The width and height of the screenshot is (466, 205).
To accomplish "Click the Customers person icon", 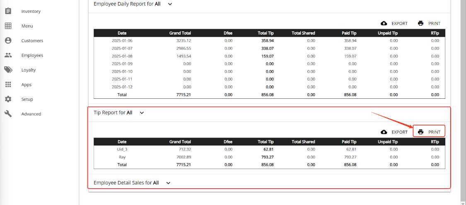I will point(8,41).
